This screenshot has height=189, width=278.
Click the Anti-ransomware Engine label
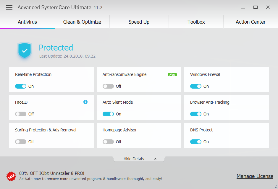[x=125, y=74]
